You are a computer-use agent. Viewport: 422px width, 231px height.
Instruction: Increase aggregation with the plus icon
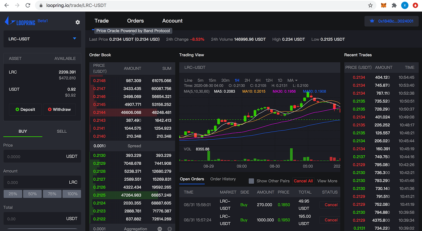coord(170,229)
